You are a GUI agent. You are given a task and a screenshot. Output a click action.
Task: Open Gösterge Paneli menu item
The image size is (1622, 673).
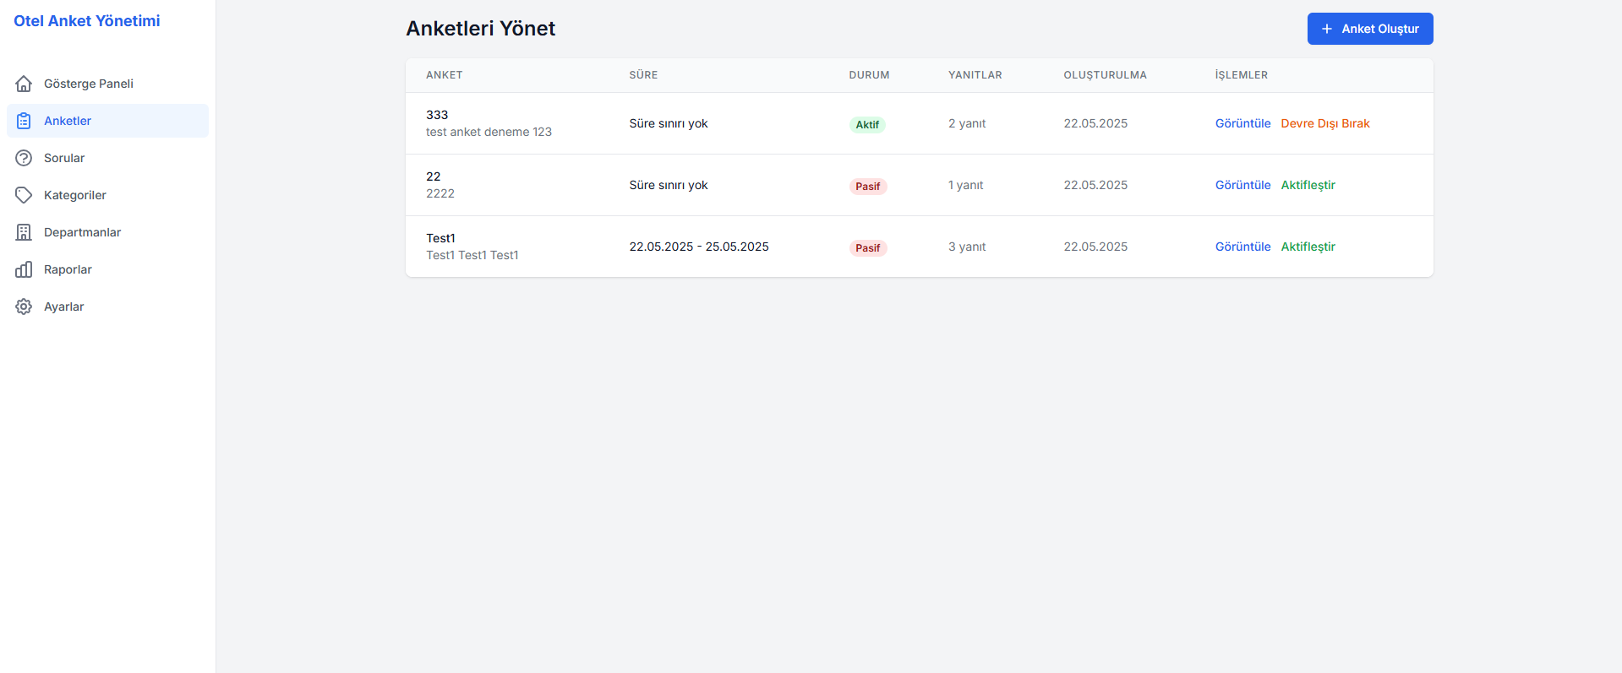pos(107,84)
